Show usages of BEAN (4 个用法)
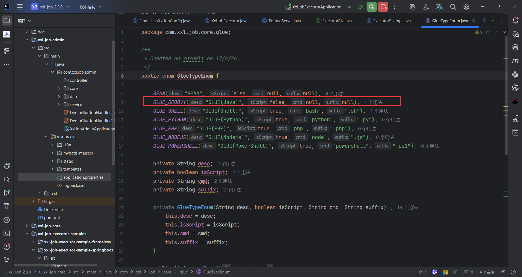This screenshot has width=522, height=277. tap(334, 94)
